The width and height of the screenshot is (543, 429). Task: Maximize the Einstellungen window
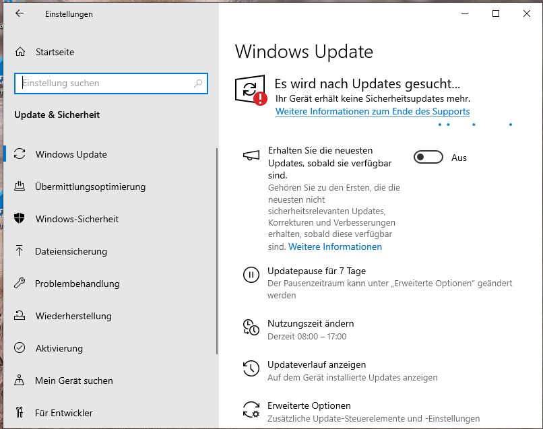coord(496,13)
